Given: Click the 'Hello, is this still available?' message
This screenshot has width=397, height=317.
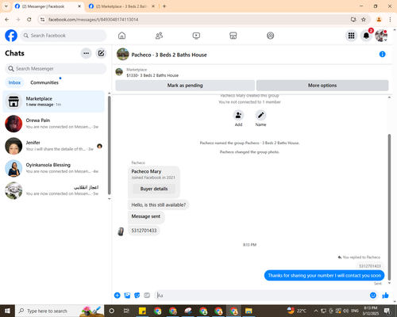Looking at the screenshot, I should click(x=159, y=204).
